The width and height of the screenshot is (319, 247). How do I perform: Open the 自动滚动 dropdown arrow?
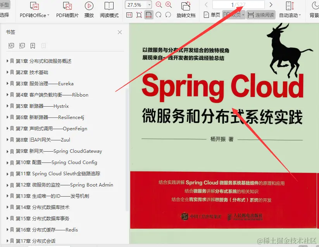tap(300, 15)
